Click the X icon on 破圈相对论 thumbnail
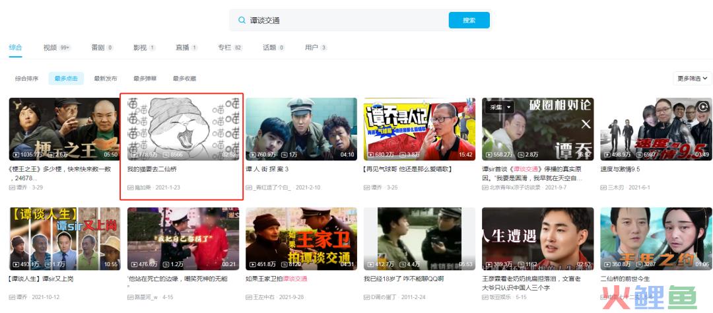This screenshot has width=713, height=313. coord(586,123)
